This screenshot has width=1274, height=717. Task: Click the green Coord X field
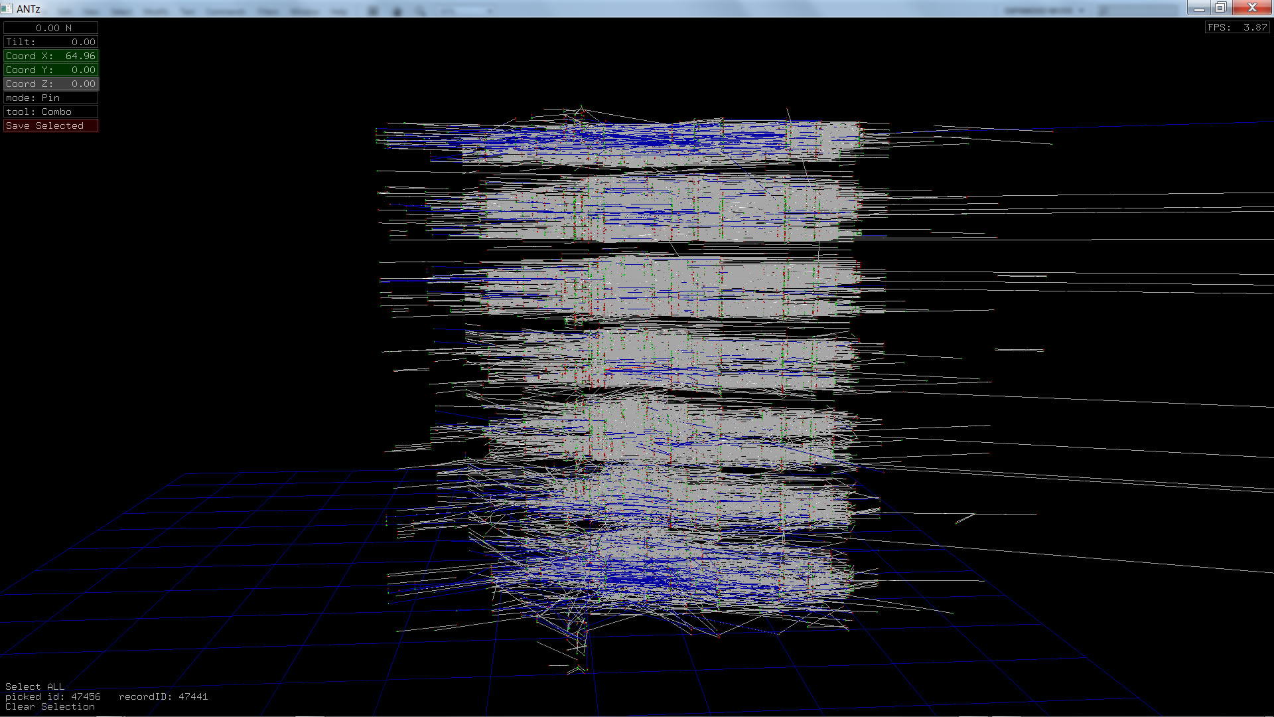[x=51, y=56]
